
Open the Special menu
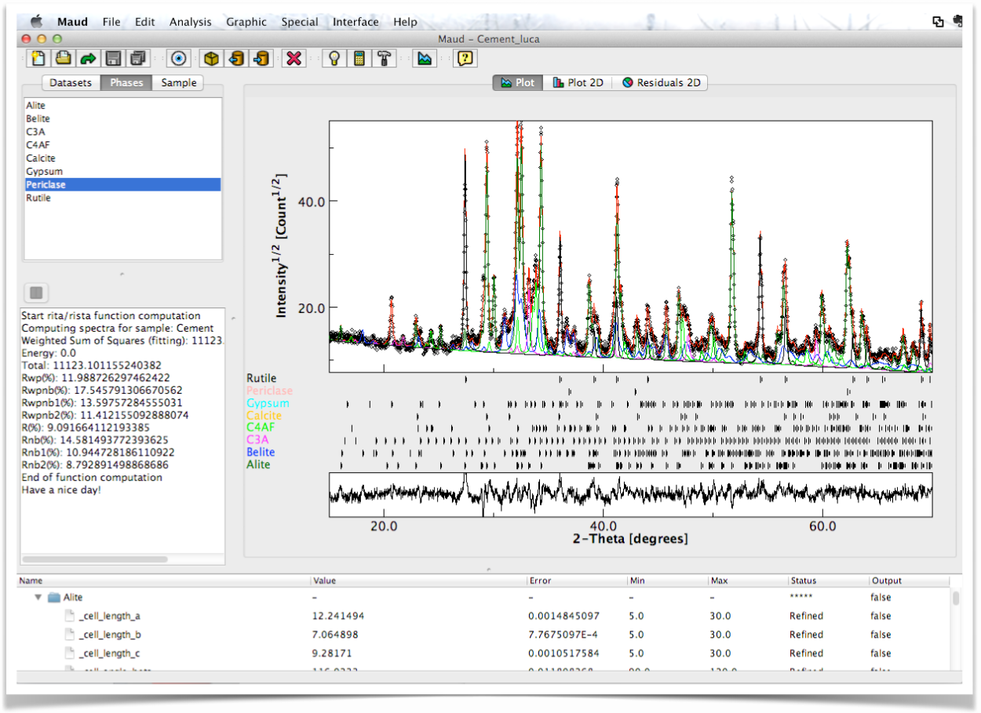pyautogui.click(x=300, y=22)
